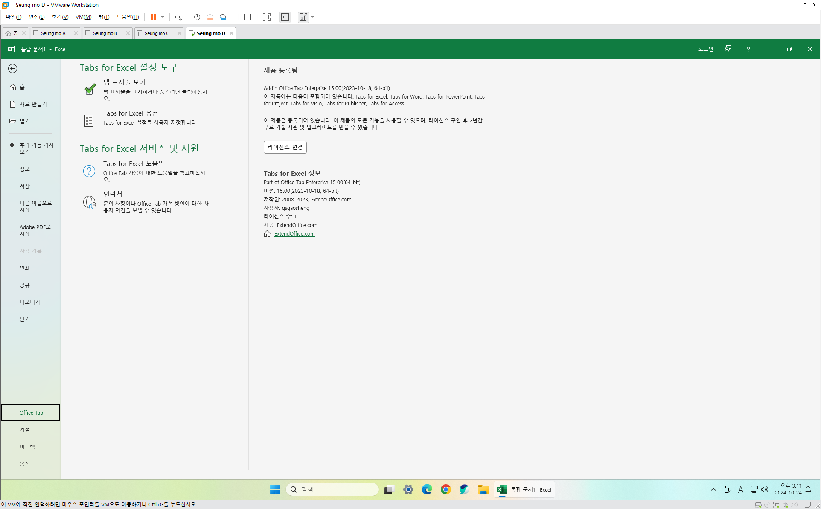The image size is (821, 509).
Task: Toggle the VMware library sidebar icon
Action: point(241,17)
